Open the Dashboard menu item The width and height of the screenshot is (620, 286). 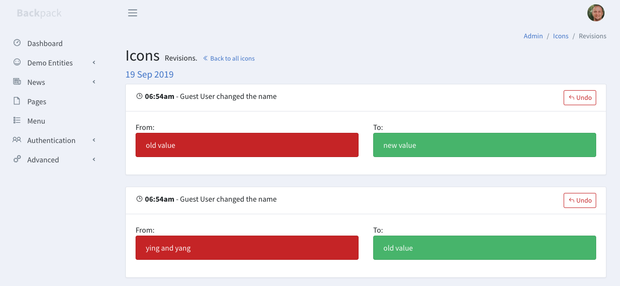tap(45, 44)
